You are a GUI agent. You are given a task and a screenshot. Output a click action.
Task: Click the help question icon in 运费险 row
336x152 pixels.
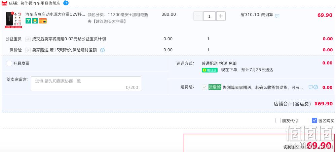click(x=315, y=87)
